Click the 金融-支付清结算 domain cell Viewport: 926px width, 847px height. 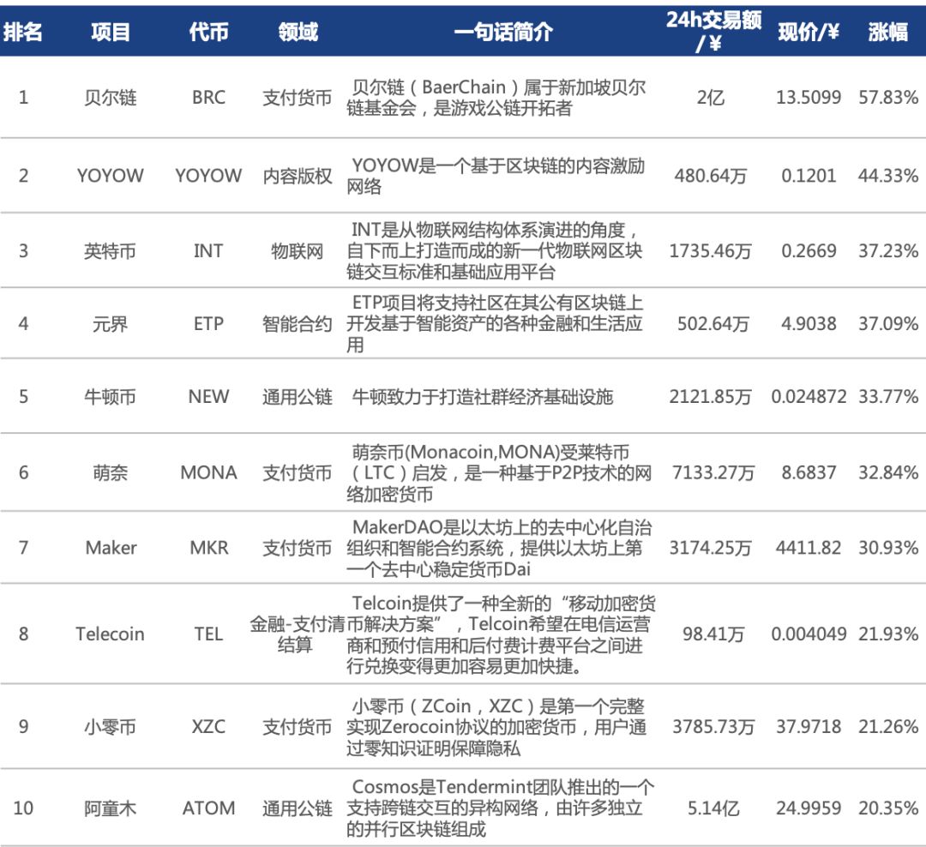(297, 634)
